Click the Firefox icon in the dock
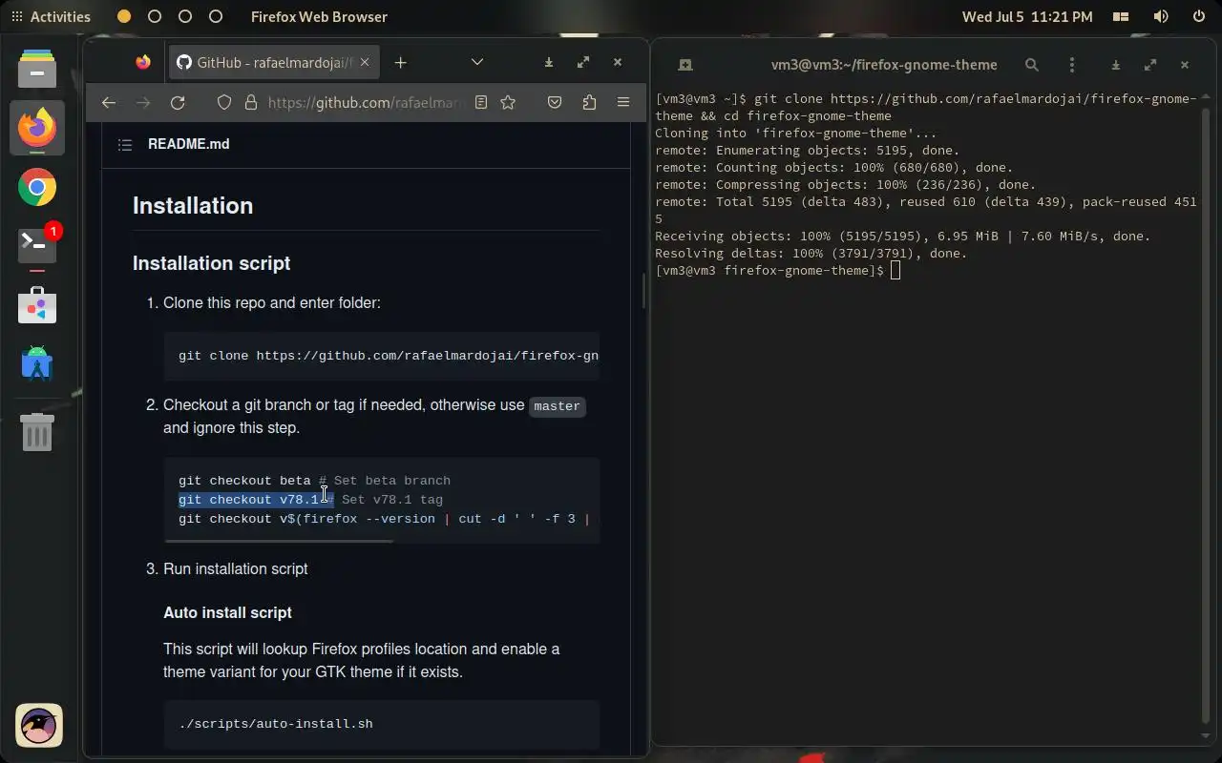This screenshot has width=1222, height=763. 37,128
